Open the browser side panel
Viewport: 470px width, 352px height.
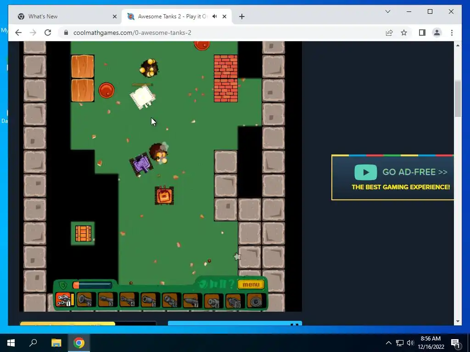point(422,33)
